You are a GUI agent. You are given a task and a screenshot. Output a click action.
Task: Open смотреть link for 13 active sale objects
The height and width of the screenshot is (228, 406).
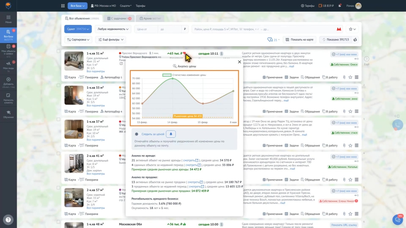(195, 182)
